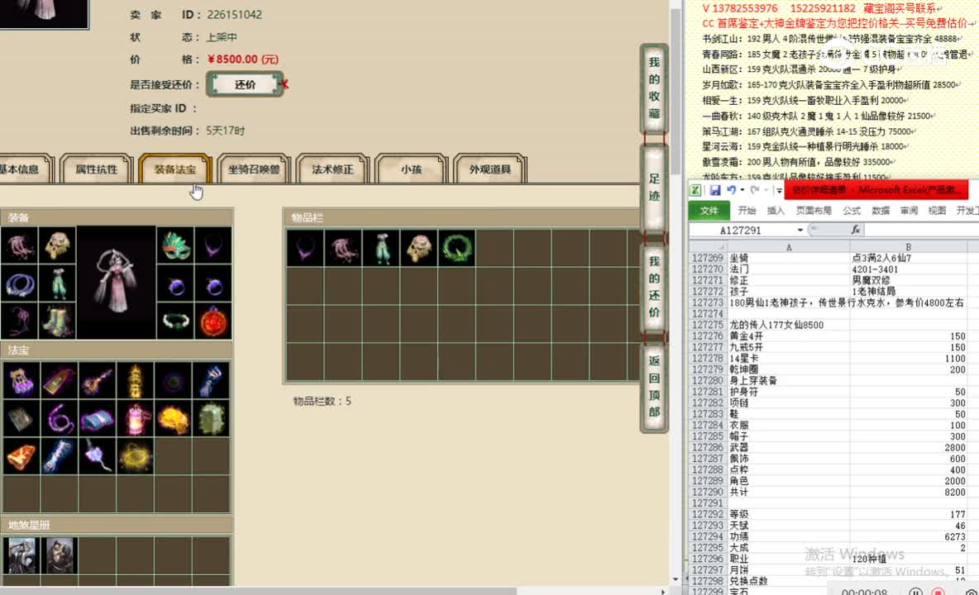
Task: Open the Customize Quick Access Toolbar dropdown
Action: (779, 190)
